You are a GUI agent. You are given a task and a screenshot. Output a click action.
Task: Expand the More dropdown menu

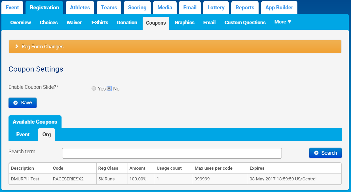283,22
